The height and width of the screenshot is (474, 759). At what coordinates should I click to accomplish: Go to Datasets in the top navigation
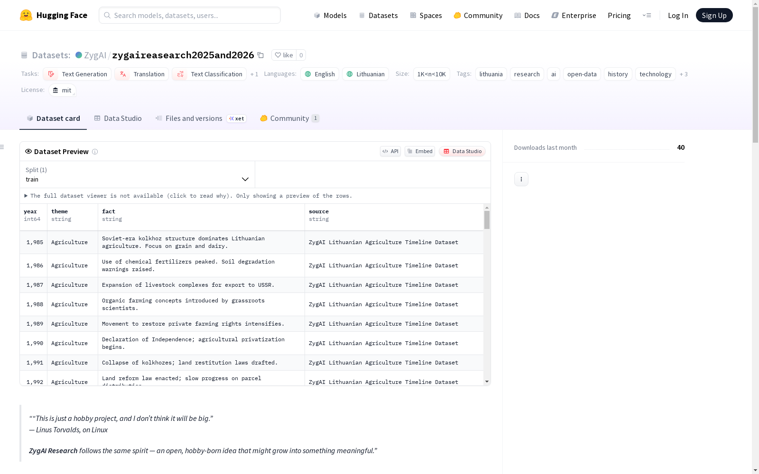(x=378, y=15)
